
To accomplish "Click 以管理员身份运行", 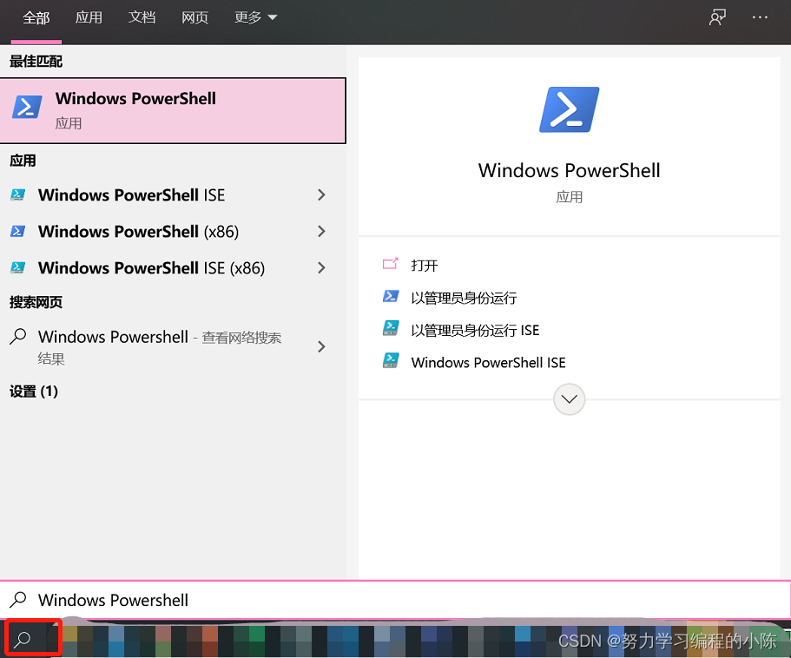I will [x=464, y=298].
